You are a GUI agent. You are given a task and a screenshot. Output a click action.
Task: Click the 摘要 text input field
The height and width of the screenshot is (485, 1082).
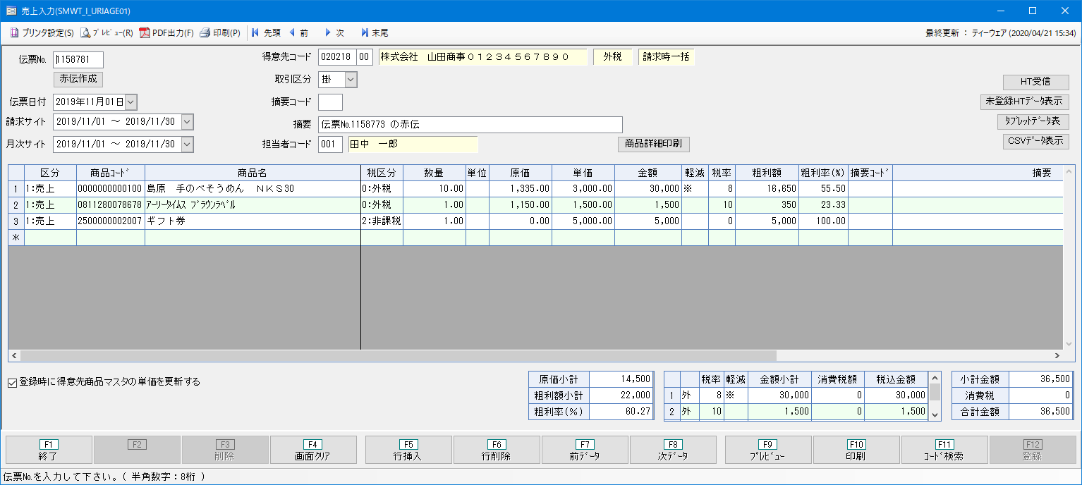(x=470, y=125)
